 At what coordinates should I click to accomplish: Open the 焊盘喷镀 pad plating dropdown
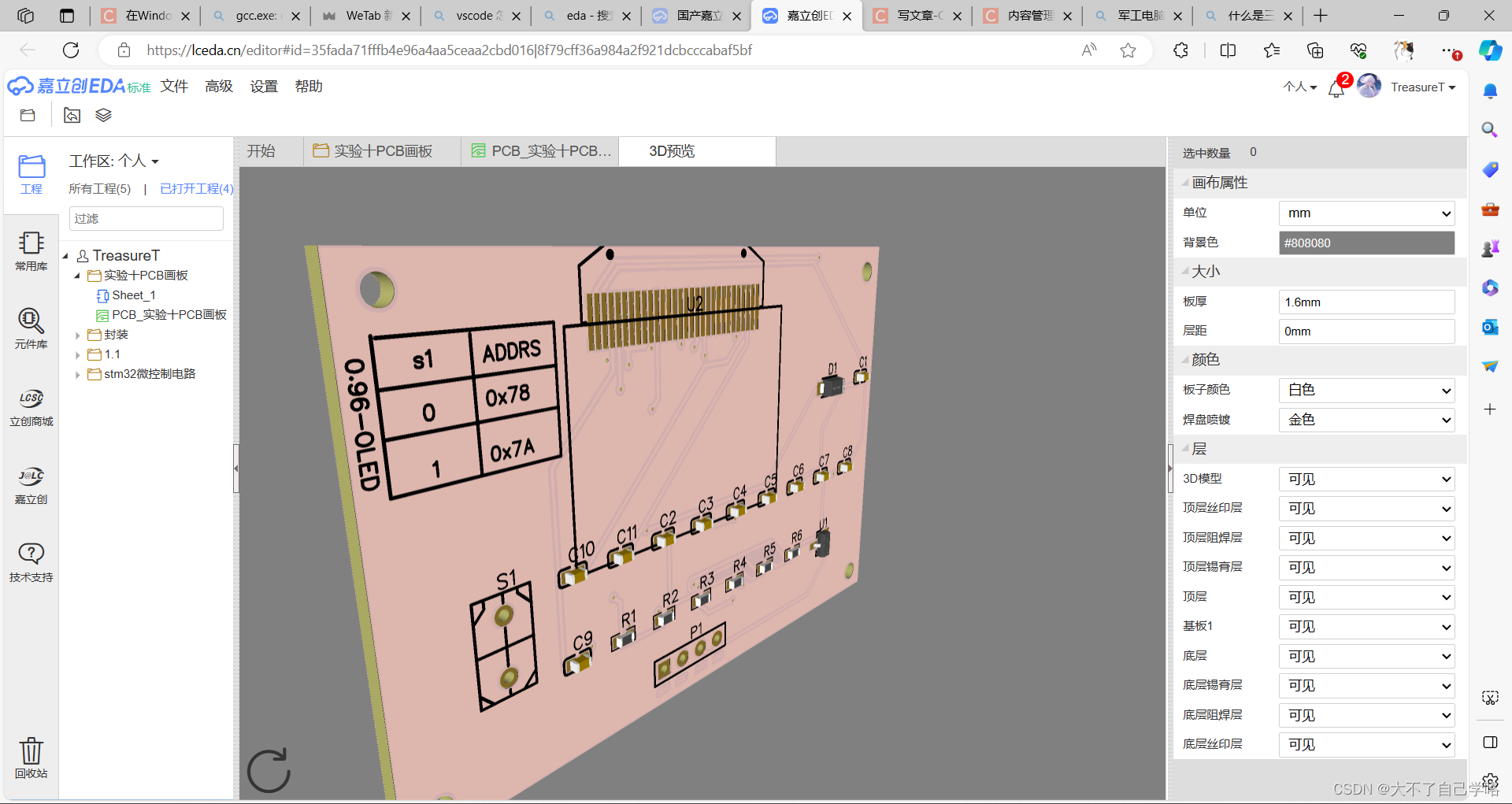pyautogui.click(x=1367, y=420)
